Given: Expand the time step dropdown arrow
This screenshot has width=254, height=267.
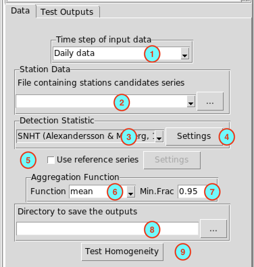Looking at the screenshot, I should click(185, 54).
